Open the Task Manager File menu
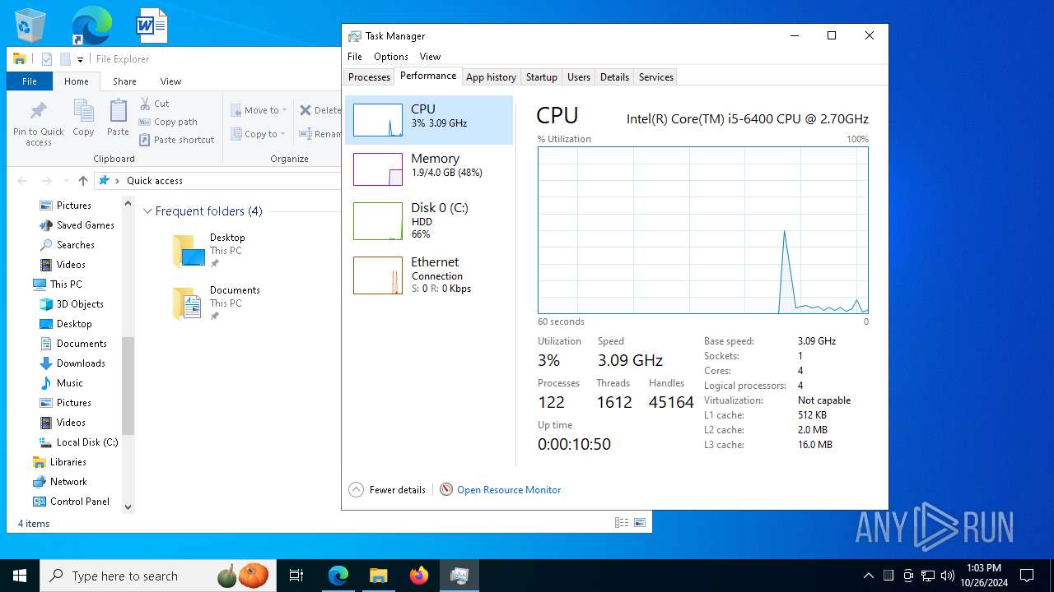This screenshot has height=592, width=1054. click(x=355, y=57)
